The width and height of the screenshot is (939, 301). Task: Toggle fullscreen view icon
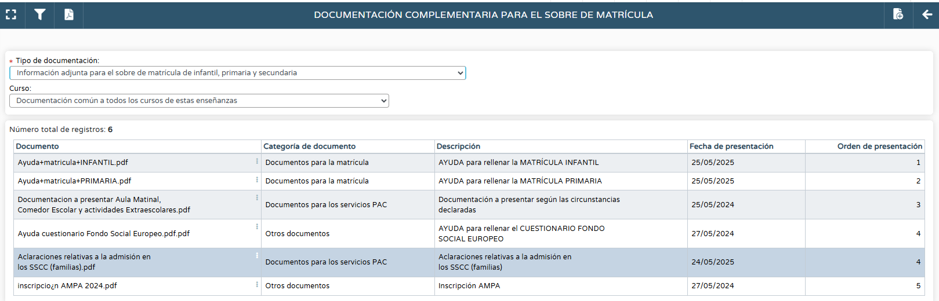[11, 14]
